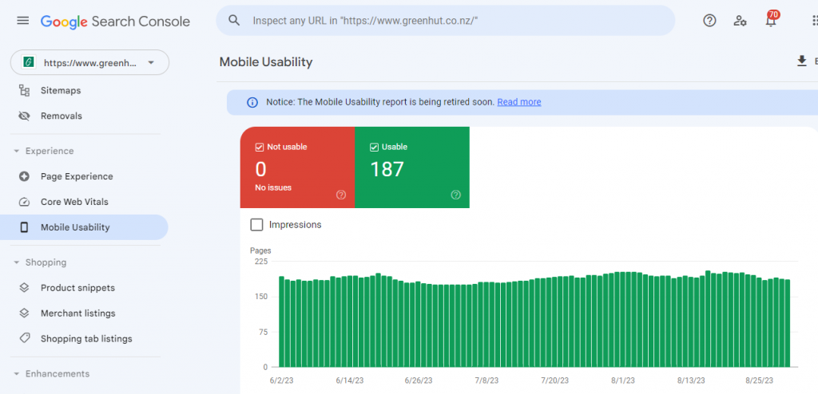818x394 pixels.
Task: Click the Removals eye-slash icon
Action: coord(24,116)
